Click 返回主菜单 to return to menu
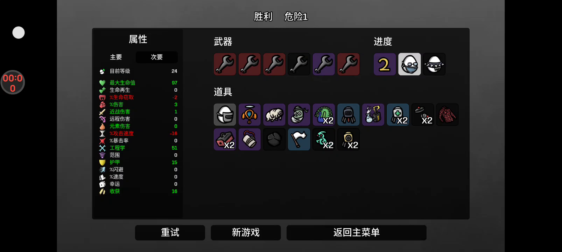562x252 pixels. click(x=356, y=233)
